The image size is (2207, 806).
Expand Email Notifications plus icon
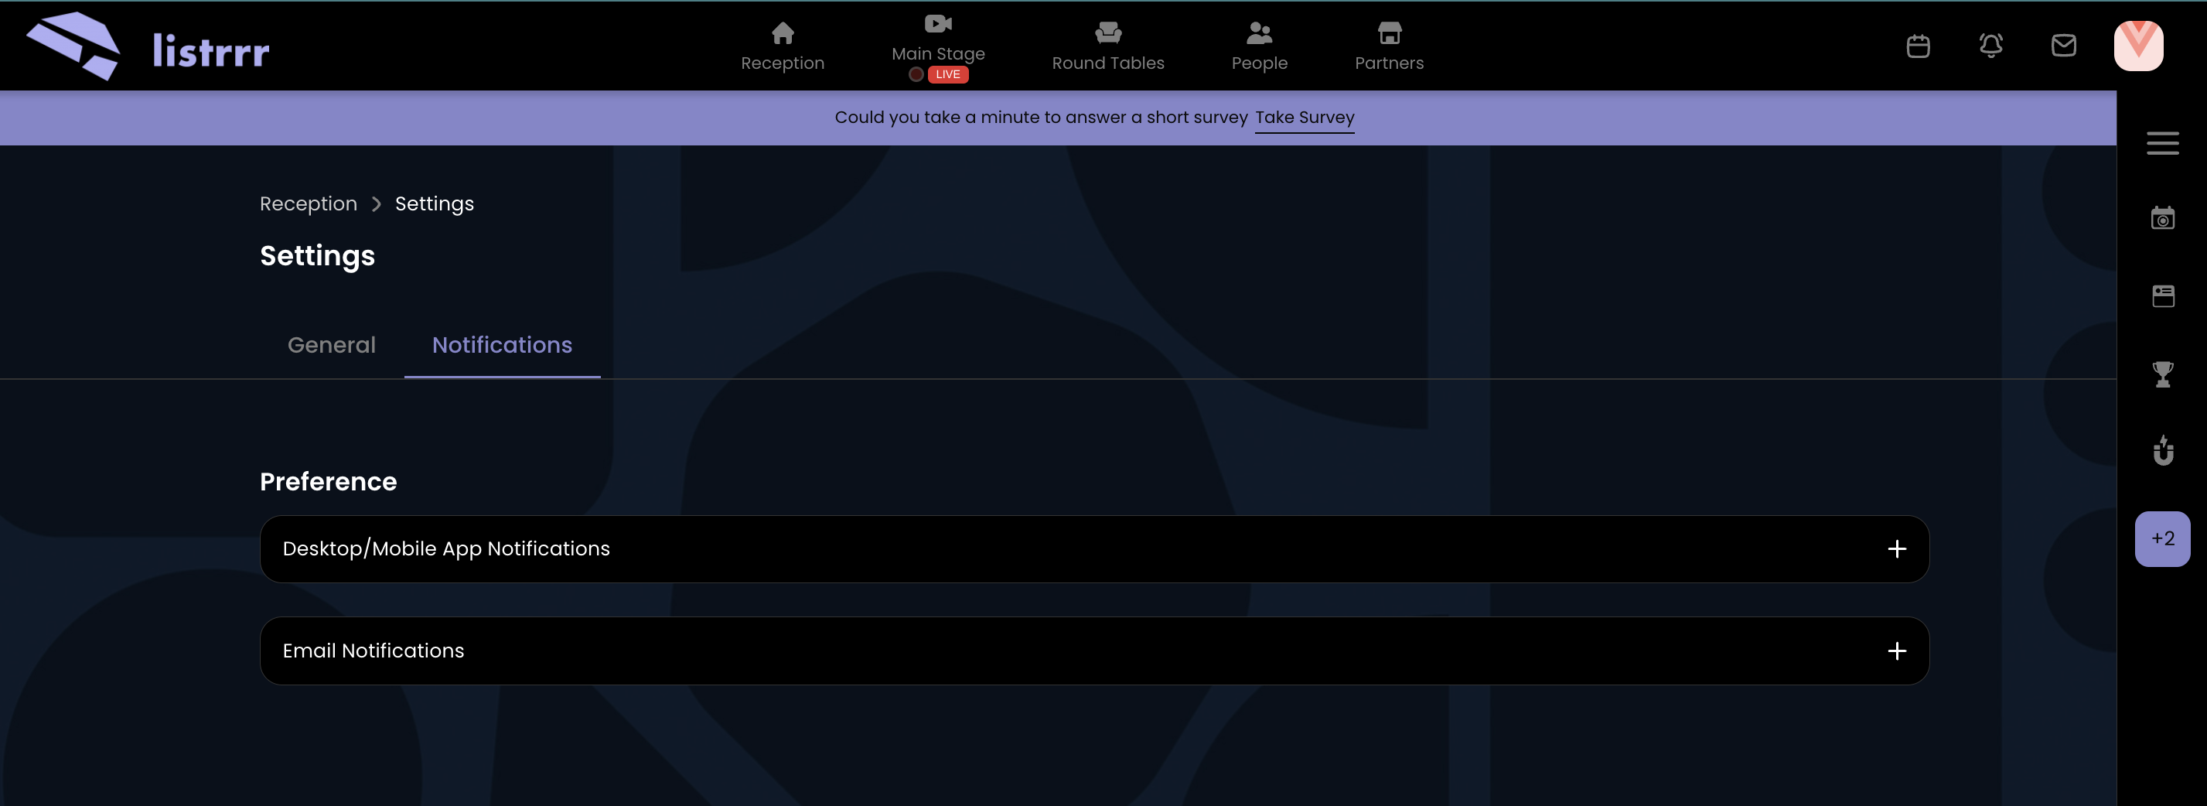[x=1896, y=651]
